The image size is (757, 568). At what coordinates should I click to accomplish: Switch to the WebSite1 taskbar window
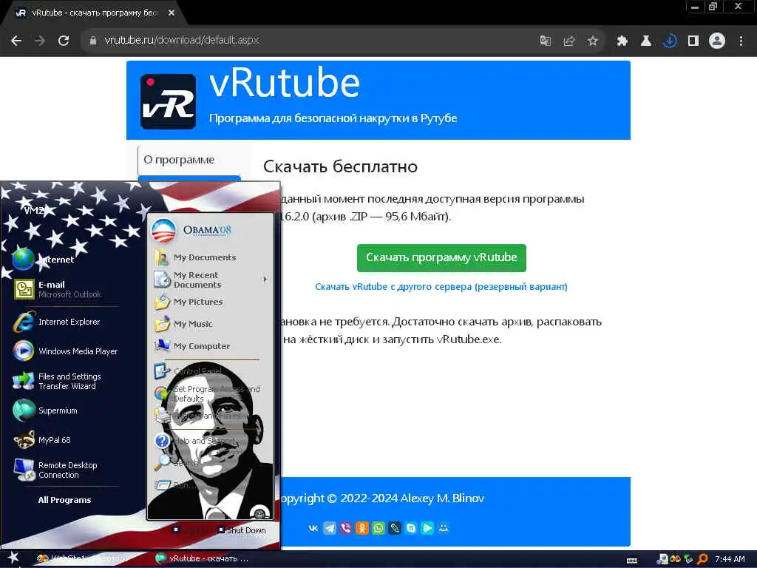(x=84, y=559)
